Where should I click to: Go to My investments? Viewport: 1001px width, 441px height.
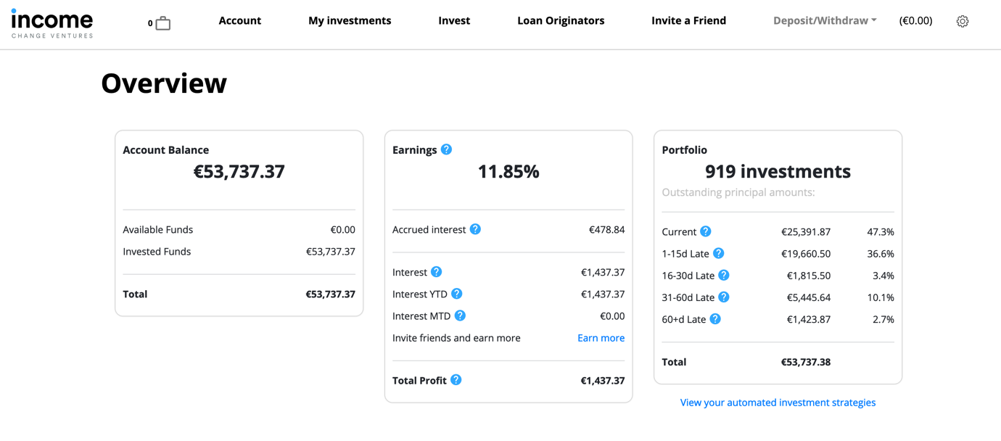[350, 20]
